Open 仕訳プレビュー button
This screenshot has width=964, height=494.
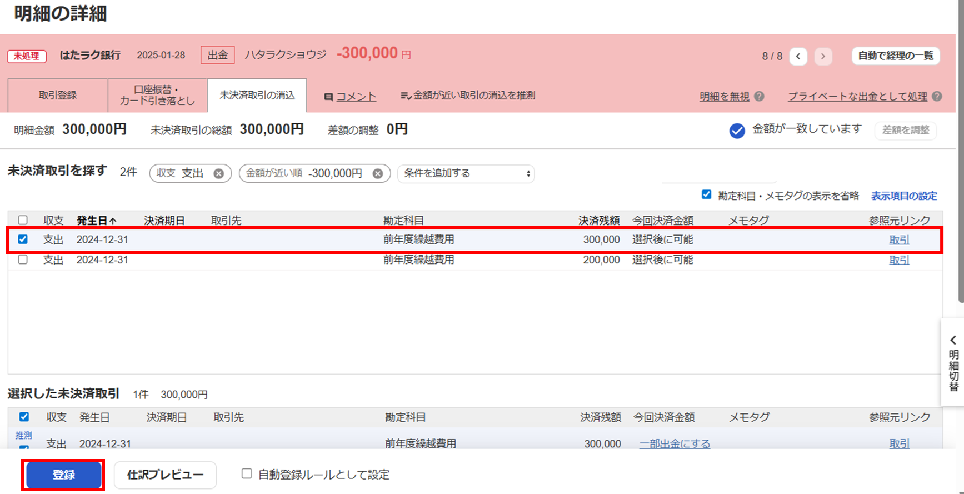(165, 475)
